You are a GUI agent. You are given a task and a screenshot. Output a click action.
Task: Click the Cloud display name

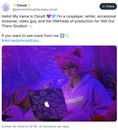pos(22,5)
